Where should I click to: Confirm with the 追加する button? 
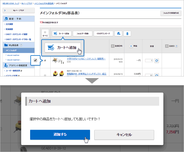[60, 134]
